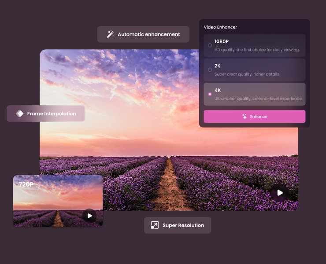
Task: Click the Frame Interpolation diamond layers icon
Action: (x=20, y=114)
